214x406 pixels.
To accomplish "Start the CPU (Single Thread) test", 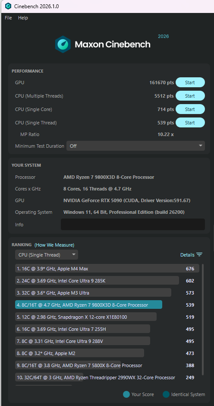I will point(190,123).
